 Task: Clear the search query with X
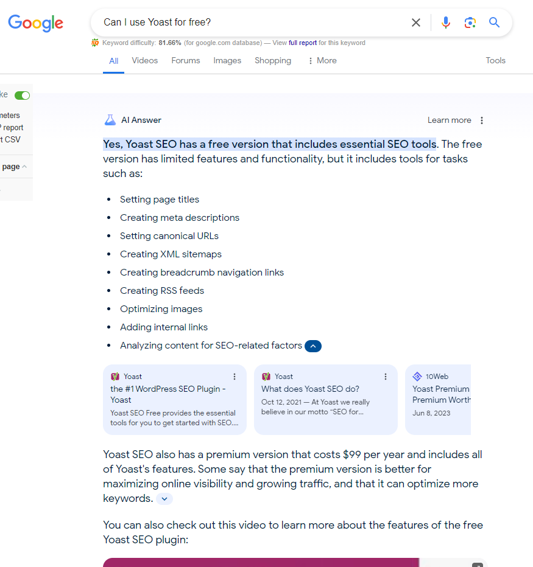pos(416,23)
